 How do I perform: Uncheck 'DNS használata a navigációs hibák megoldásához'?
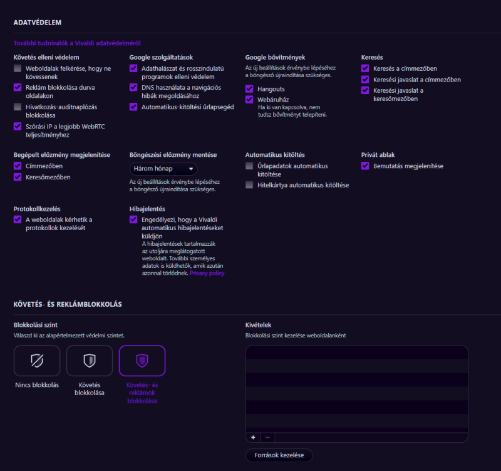[133, 87]
